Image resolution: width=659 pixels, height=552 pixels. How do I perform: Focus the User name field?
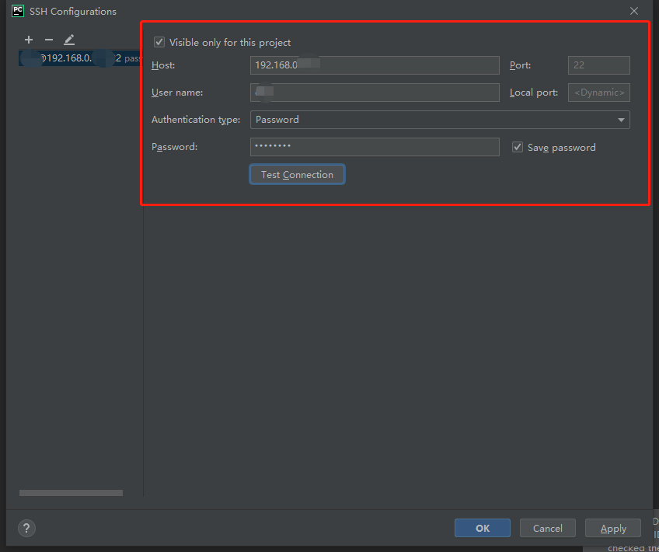point(375,93)
